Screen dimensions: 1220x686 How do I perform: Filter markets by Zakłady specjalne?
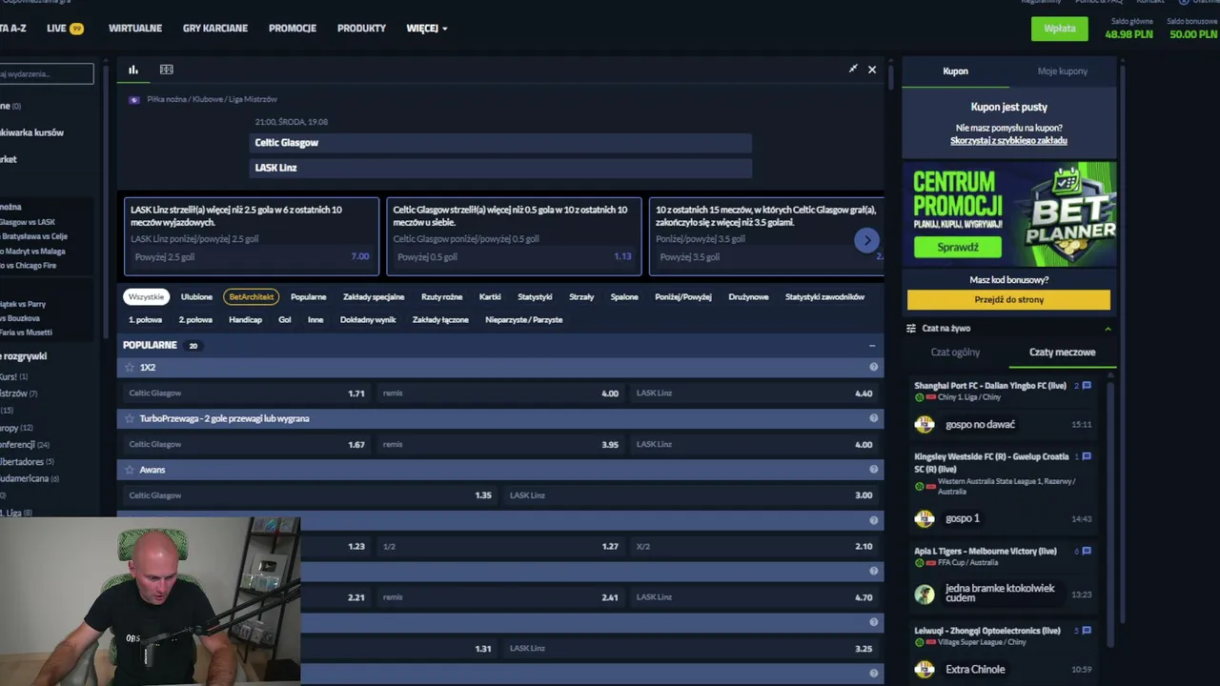[374, 297]
